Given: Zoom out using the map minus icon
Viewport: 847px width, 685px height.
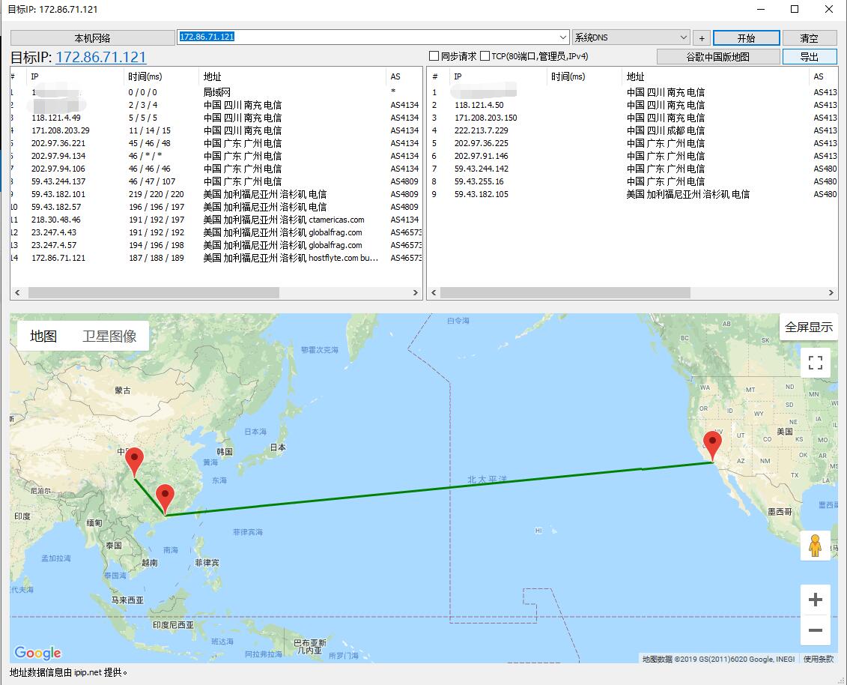Looking at the screenshot, I should [x=816, y=631].
